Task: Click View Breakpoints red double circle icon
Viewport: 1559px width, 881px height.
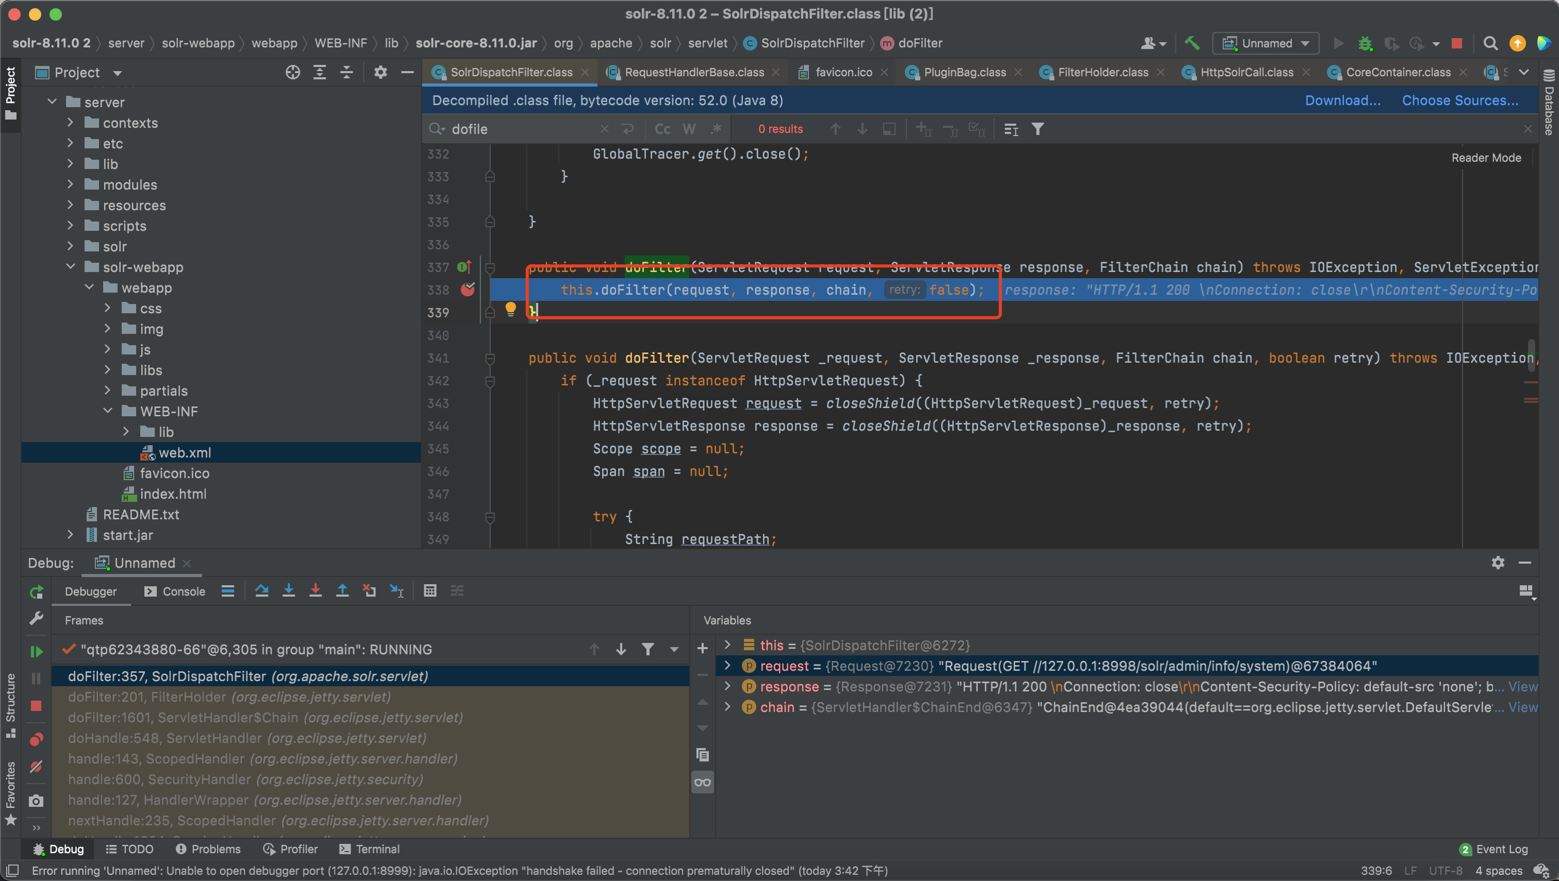Action: 36,739
